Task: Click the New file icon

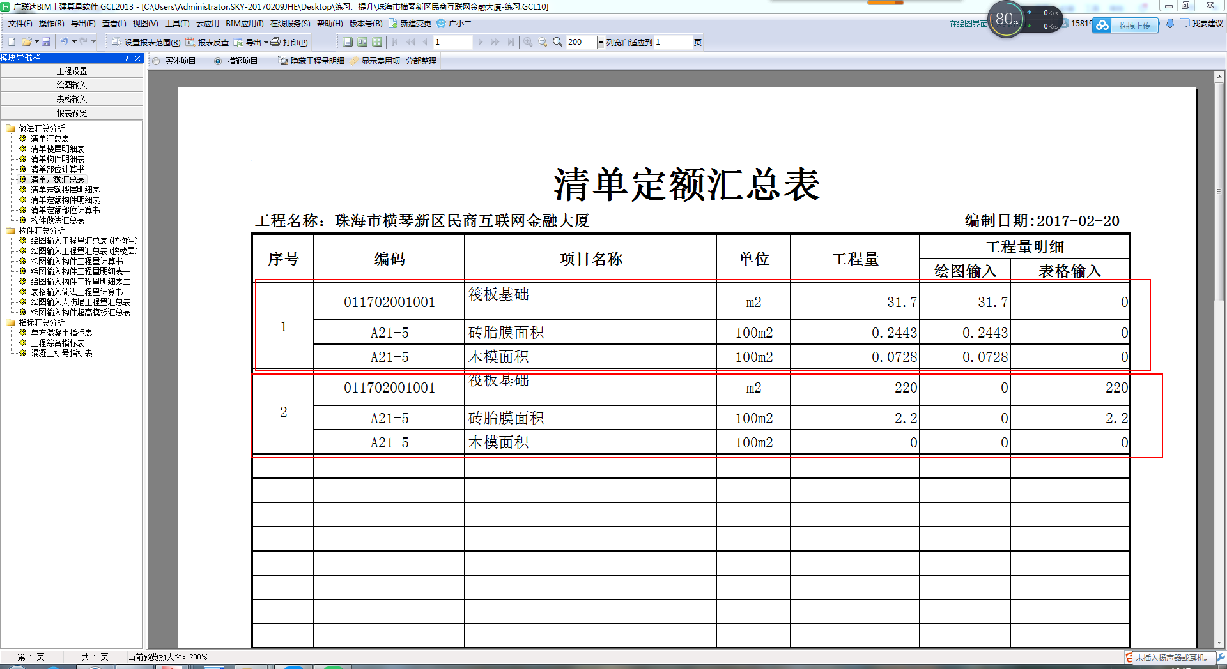Action: (12, 42)
